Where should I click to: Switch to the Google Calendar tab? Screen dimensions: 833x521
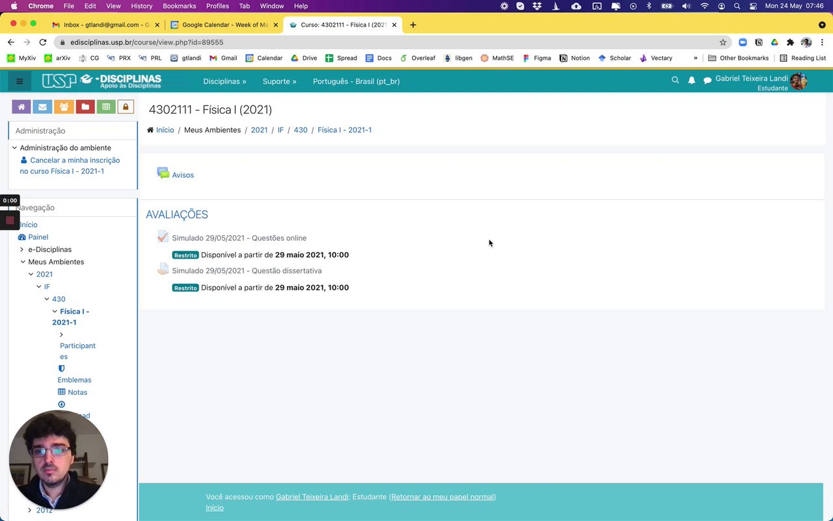tap(223, 25)
